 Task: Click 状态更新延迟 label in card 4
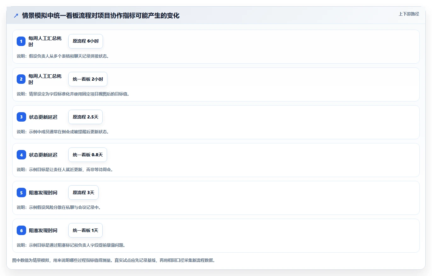(x=43, y=155)
